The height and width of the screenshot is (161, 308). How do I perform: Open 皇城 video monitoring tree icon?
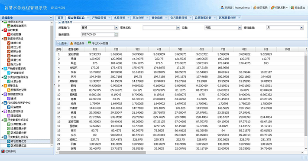coord(9,99)
